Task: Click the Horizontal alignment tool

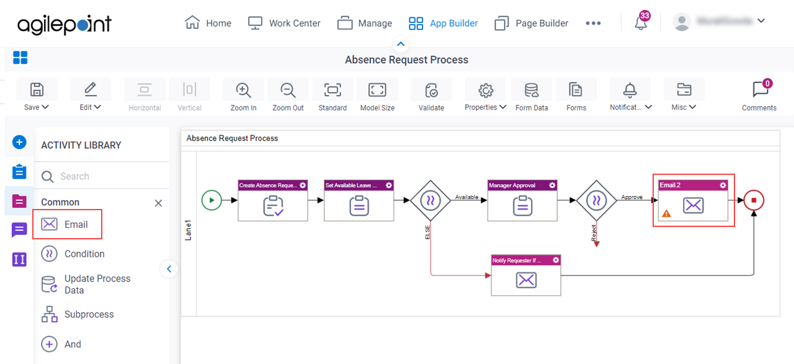Action: (x=145, y=95)
